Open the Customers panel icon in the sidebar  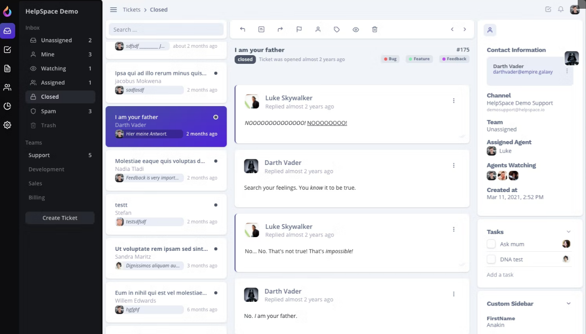pyautogui.click(x=7, y=87)
